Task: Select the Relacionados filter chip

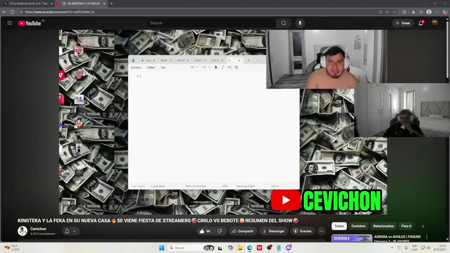Action: pyautogui.click(x=383, y=226)
